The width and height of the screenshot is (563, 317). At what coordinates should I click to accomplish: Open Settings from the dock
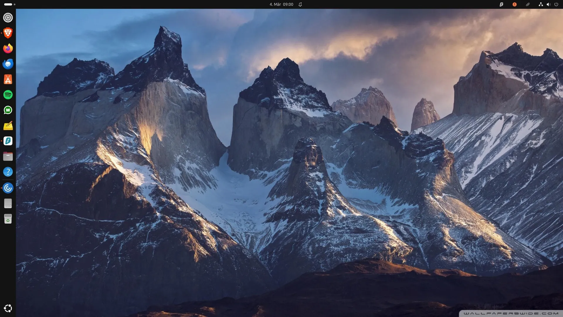tap(8, 18)
